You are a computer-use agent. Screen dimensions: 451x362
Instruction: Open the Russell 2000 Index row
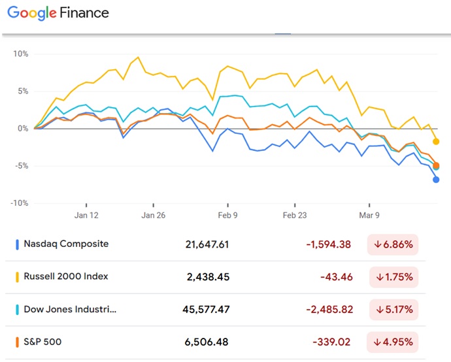point(216,277)
